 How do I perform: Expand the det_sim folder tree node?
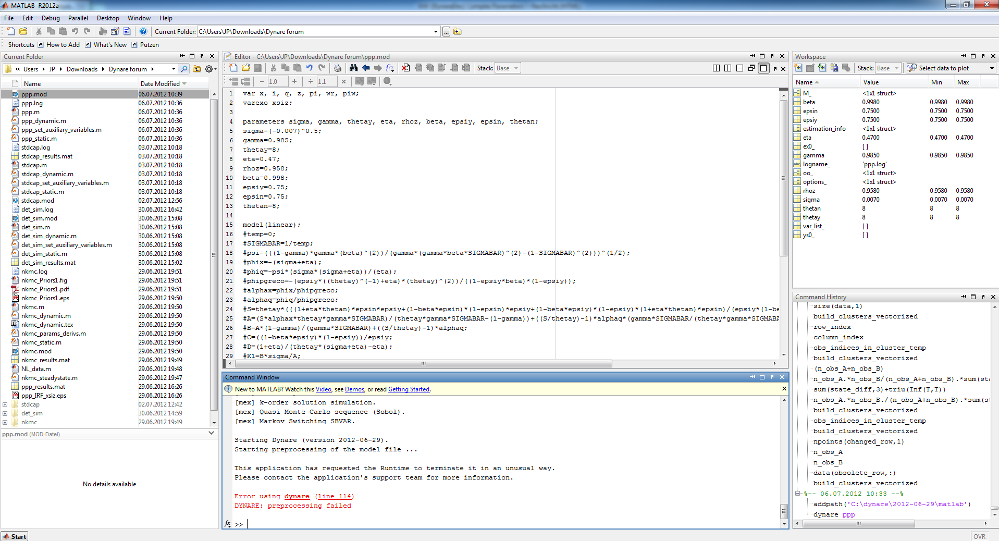tap(5, 413)
